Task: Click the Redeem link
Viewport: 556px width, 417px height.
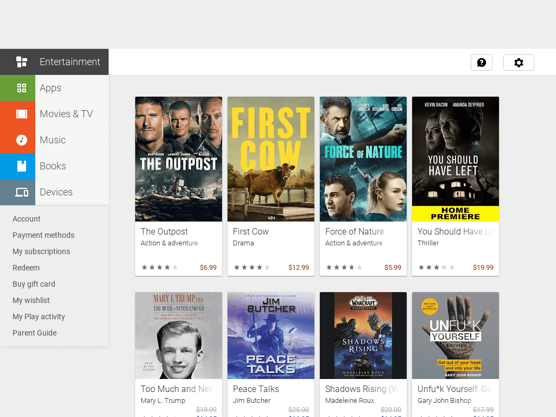Action: tap(26, 268)
